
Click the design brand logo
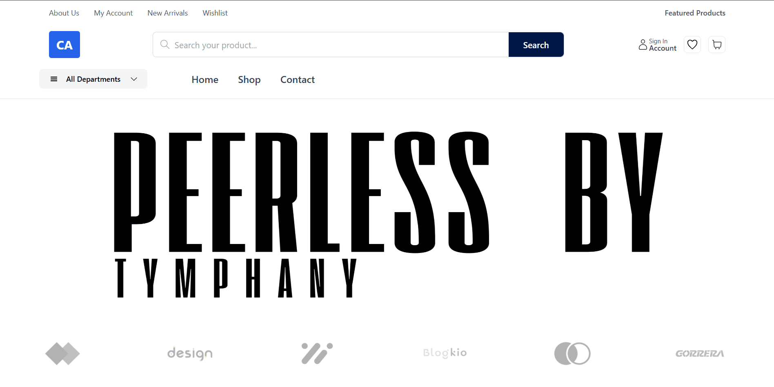tap(190, 353)
